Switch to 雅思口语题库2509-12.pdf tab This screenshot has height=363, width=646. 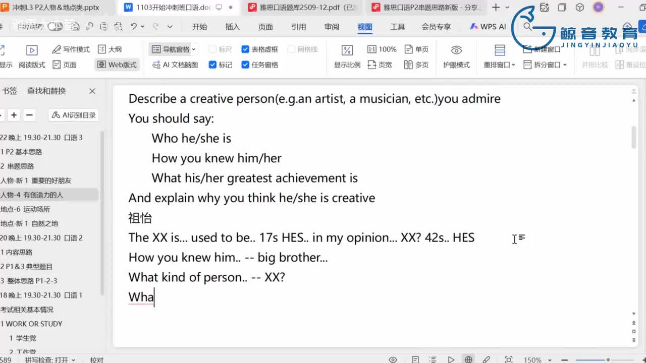304,8
